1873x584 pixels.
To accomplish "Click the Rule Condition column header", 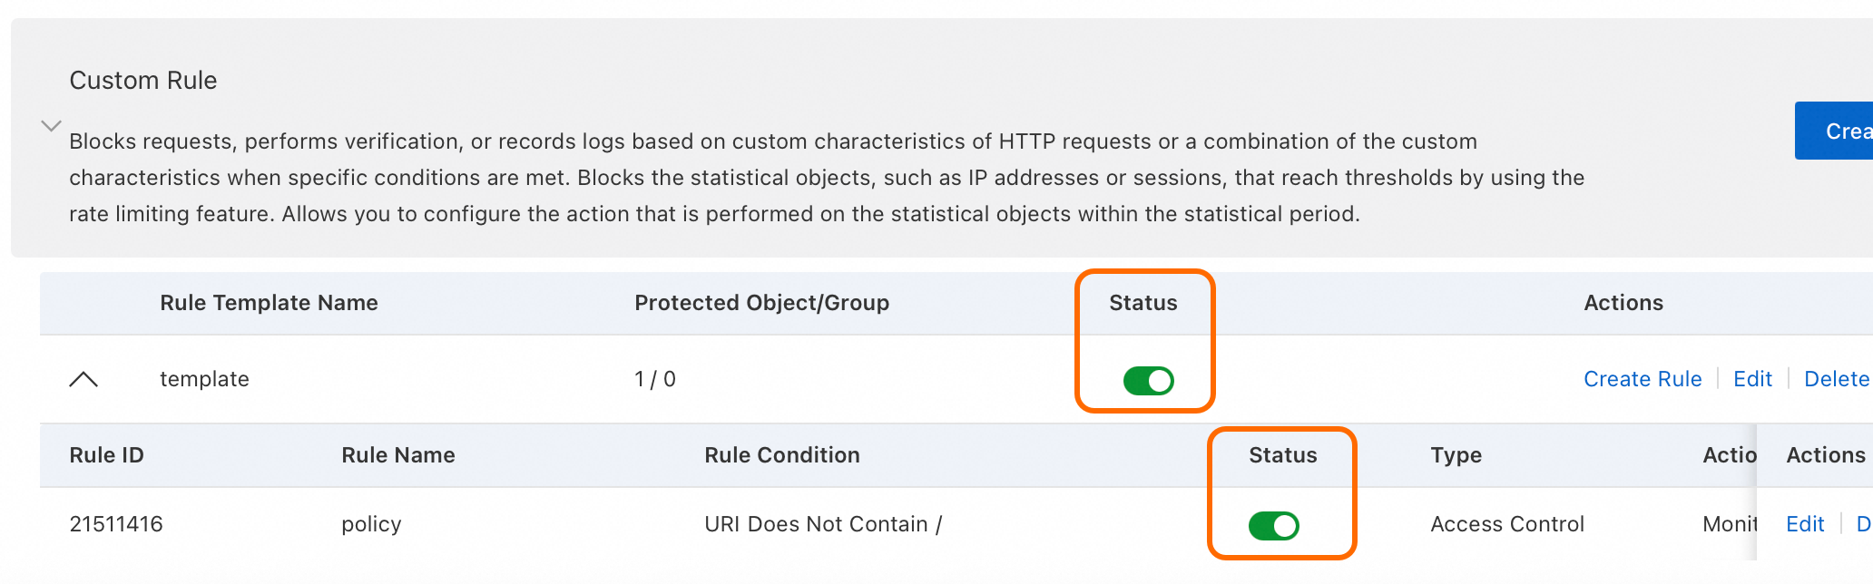I will (781, 455).
